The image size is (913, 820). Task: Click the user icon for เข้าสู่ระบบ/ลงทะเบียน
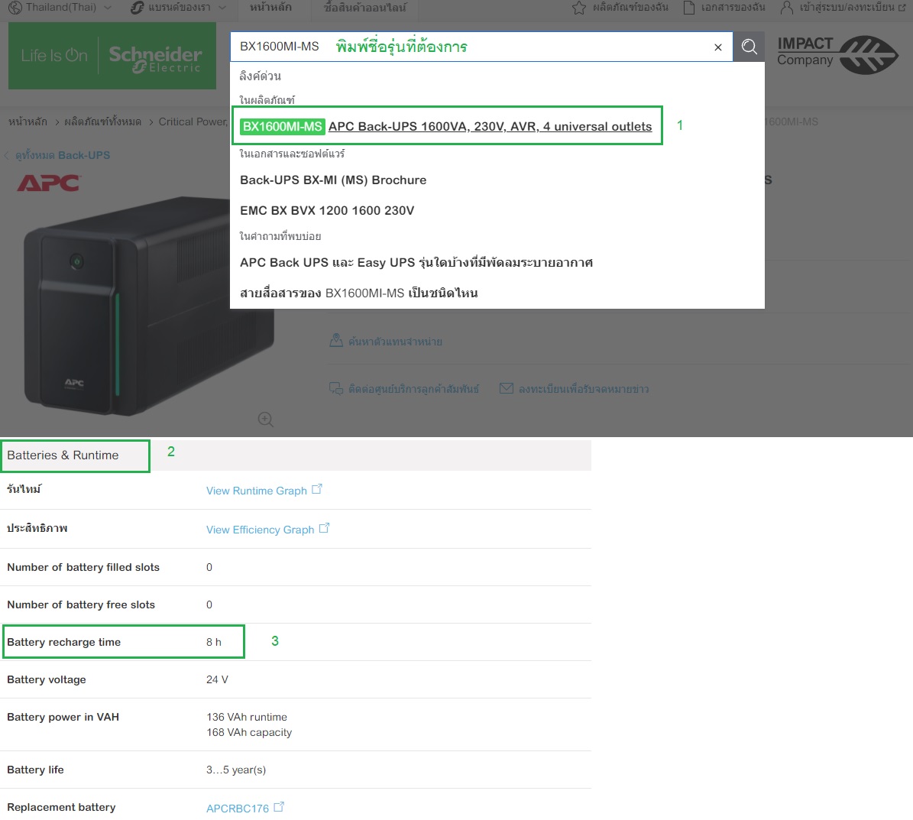point(787,8)
